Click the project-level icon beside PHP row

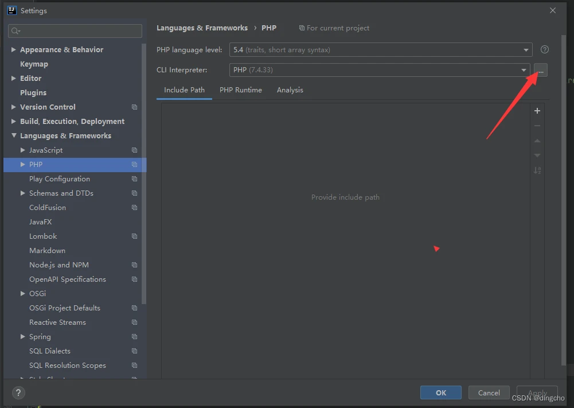134,165
